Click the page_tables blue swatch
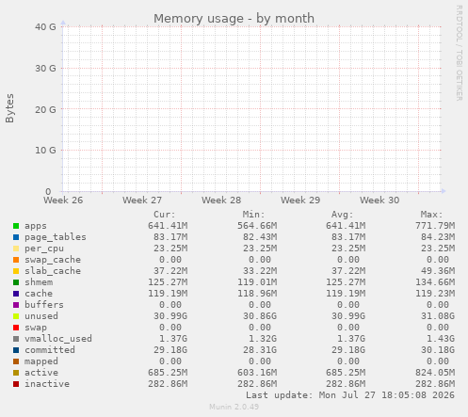This screenshot has width=468, height=417. [16, 237]
